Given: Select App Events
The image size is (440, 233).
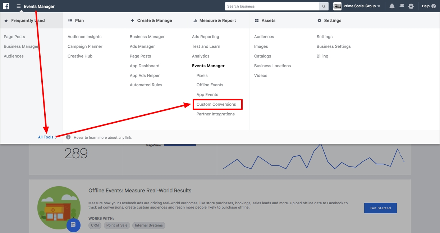Looking at the screenshot, I should pyautogui.click(x=207, y=95).
